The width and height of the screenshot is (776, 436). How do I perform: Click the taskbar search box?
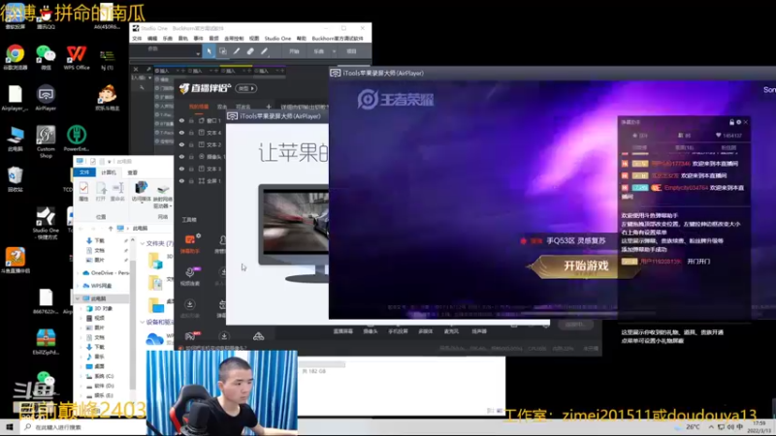click(x=84, y=427)
